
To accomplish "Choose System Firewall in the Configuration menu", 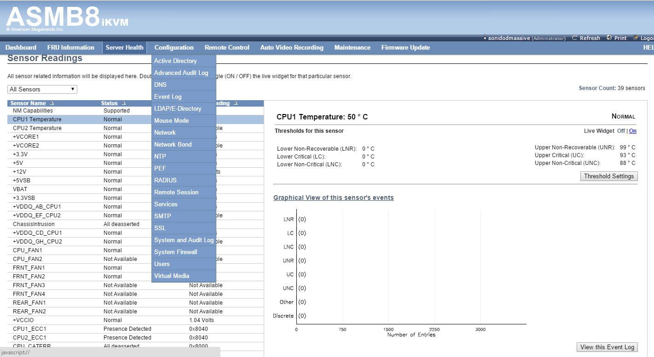I will [x=176, y=252].
